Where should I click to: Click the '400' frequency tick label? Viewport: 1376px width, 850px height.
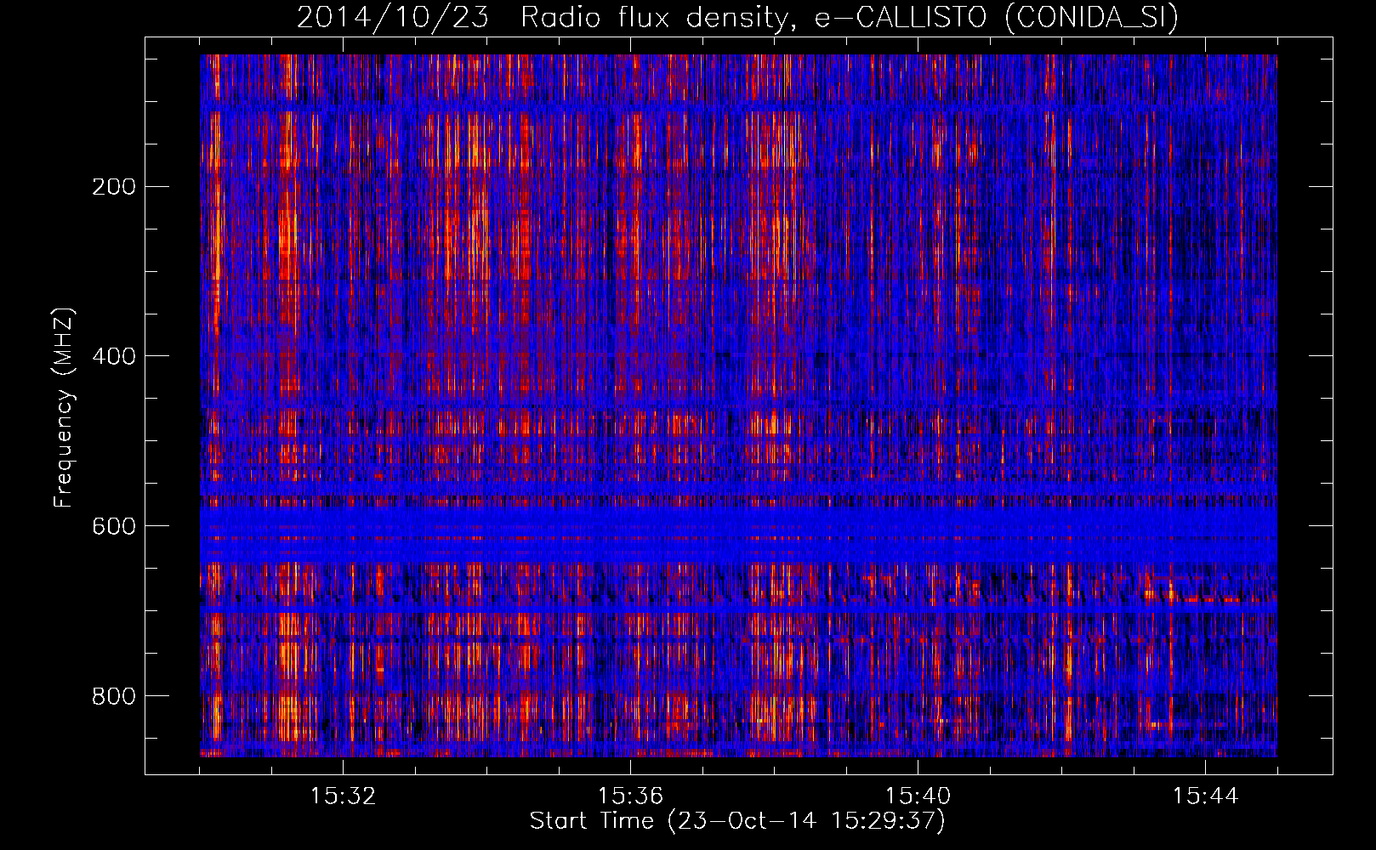[x=114, y=356]
